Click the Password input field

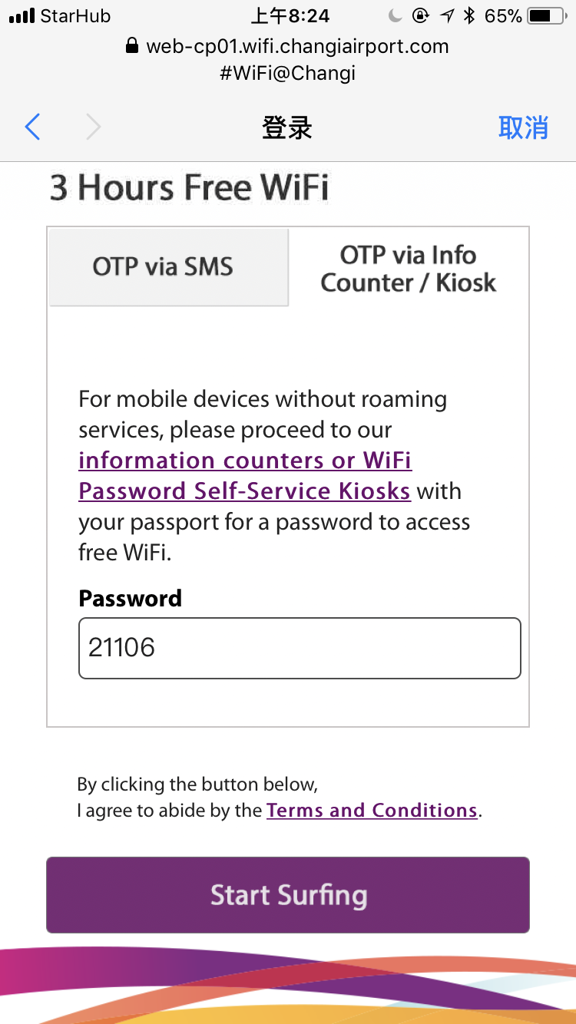coord(300,648)
